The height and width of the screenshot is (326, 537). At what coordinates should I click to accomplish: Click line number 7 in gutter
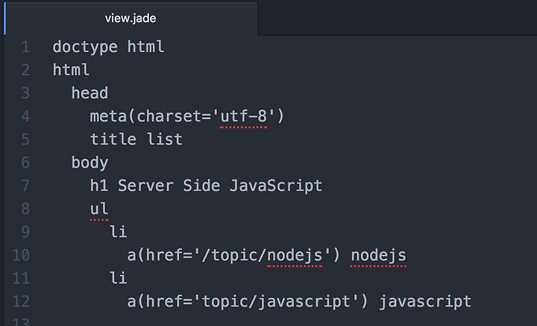25,186
